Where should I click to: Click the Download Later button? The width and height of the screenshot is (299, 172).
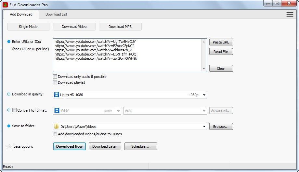pos(105,146)
